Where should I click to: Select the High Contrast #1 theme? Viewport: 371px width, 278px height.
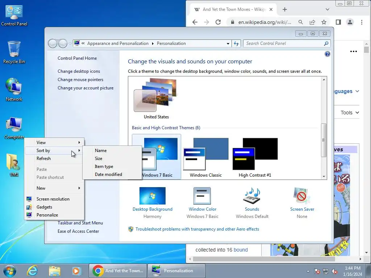coord(255,157)
